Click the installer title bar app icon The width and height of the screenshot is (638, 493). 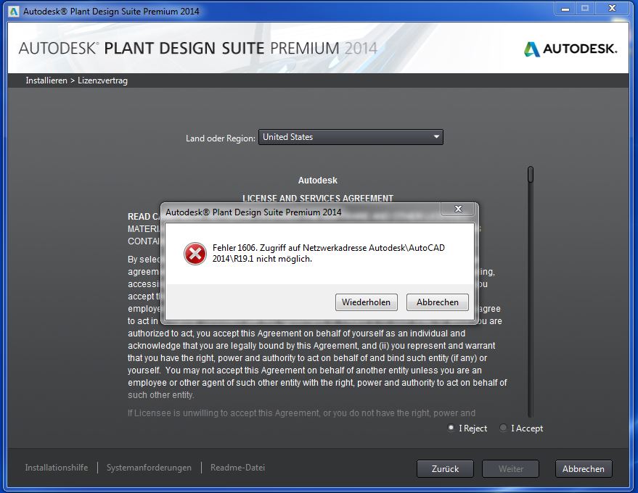click(13, 12)
